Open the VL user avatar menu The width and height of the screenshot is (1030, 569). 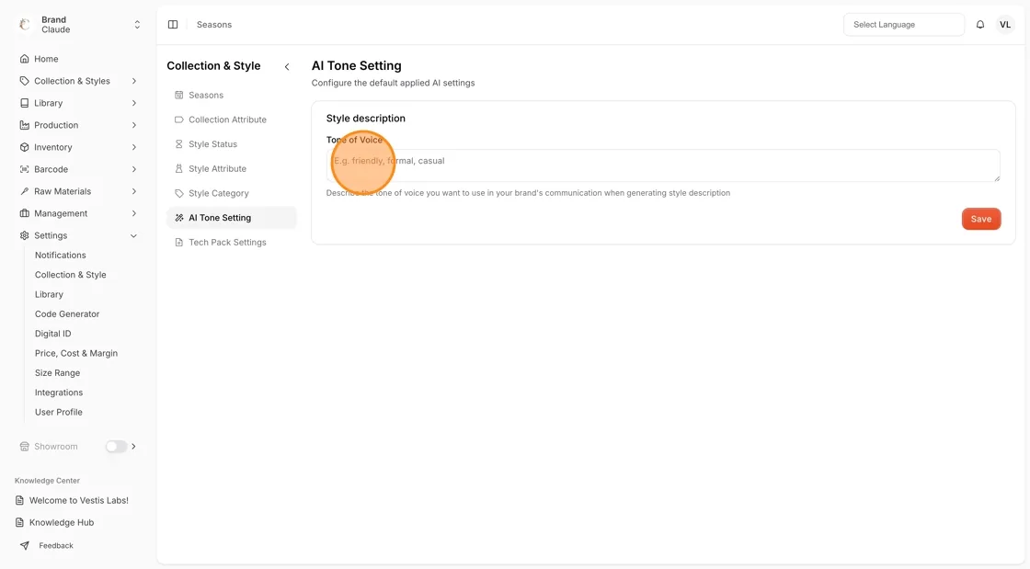coord(1005,25)
